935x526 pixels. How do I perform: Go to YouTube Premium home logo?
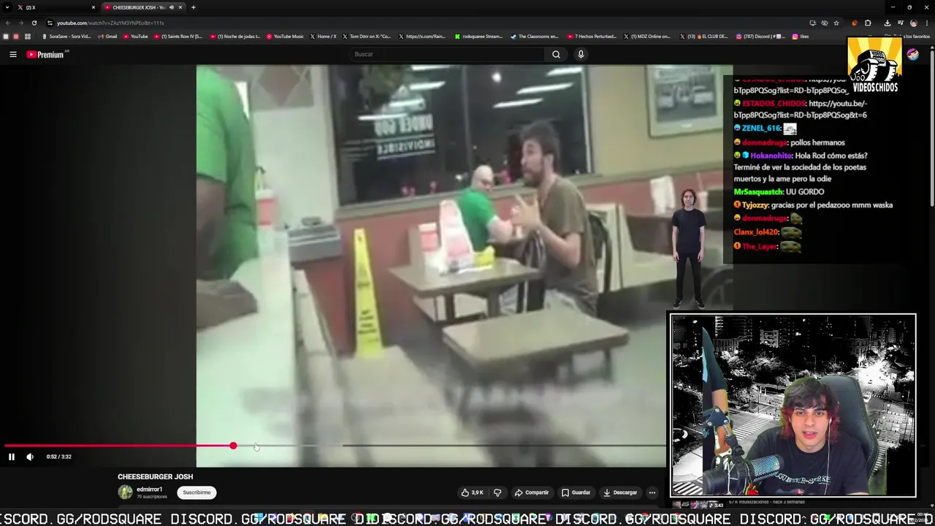click(x=47, y=54)
